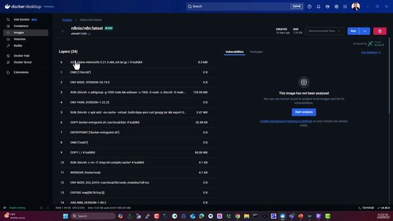Screen dimensions: 393x221
Task: Pause the Docker engine from the status bar
Action: (x=41, y=207)
